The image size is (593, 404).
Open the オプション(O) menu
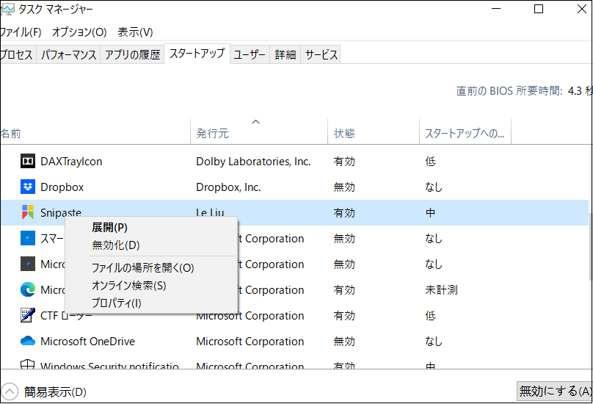(x=79, y=32)
